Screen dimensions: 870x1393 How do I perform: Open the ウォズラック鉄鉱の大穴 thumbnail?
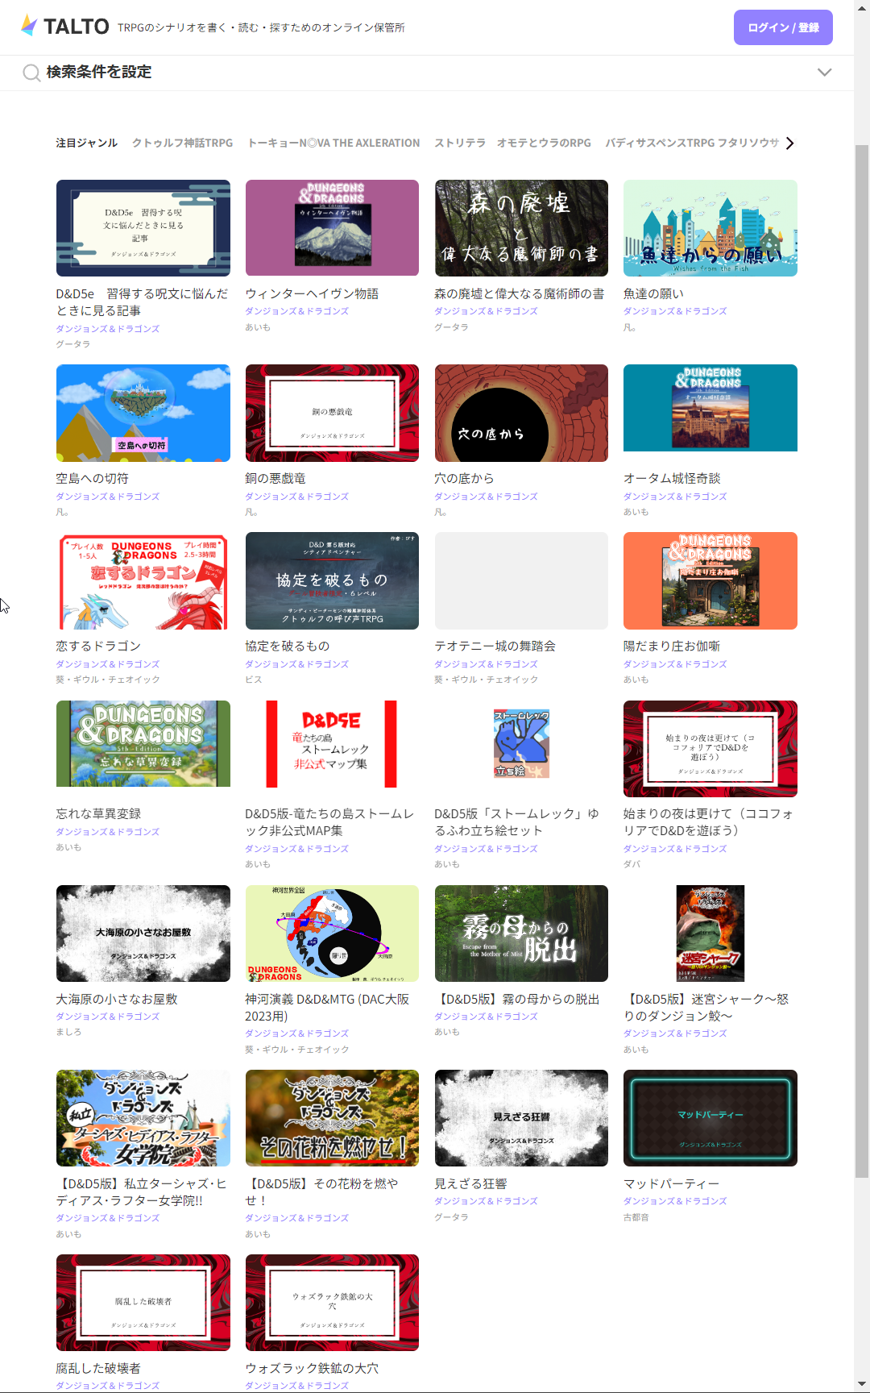point(332,1303)
